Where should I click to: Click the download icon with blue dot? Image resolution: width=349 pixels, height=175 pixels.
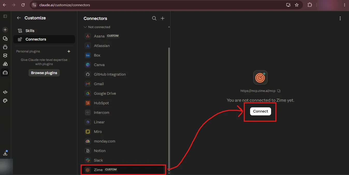(x=5, y=153)
